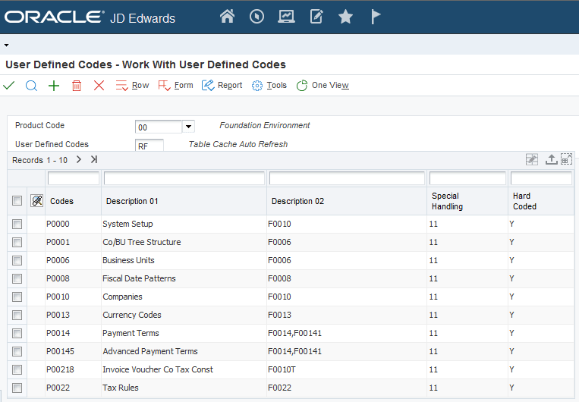Maximize the grid with the expand icon
Image resolution: width=579 pixels, height=402 pixels.
[566, 159]
